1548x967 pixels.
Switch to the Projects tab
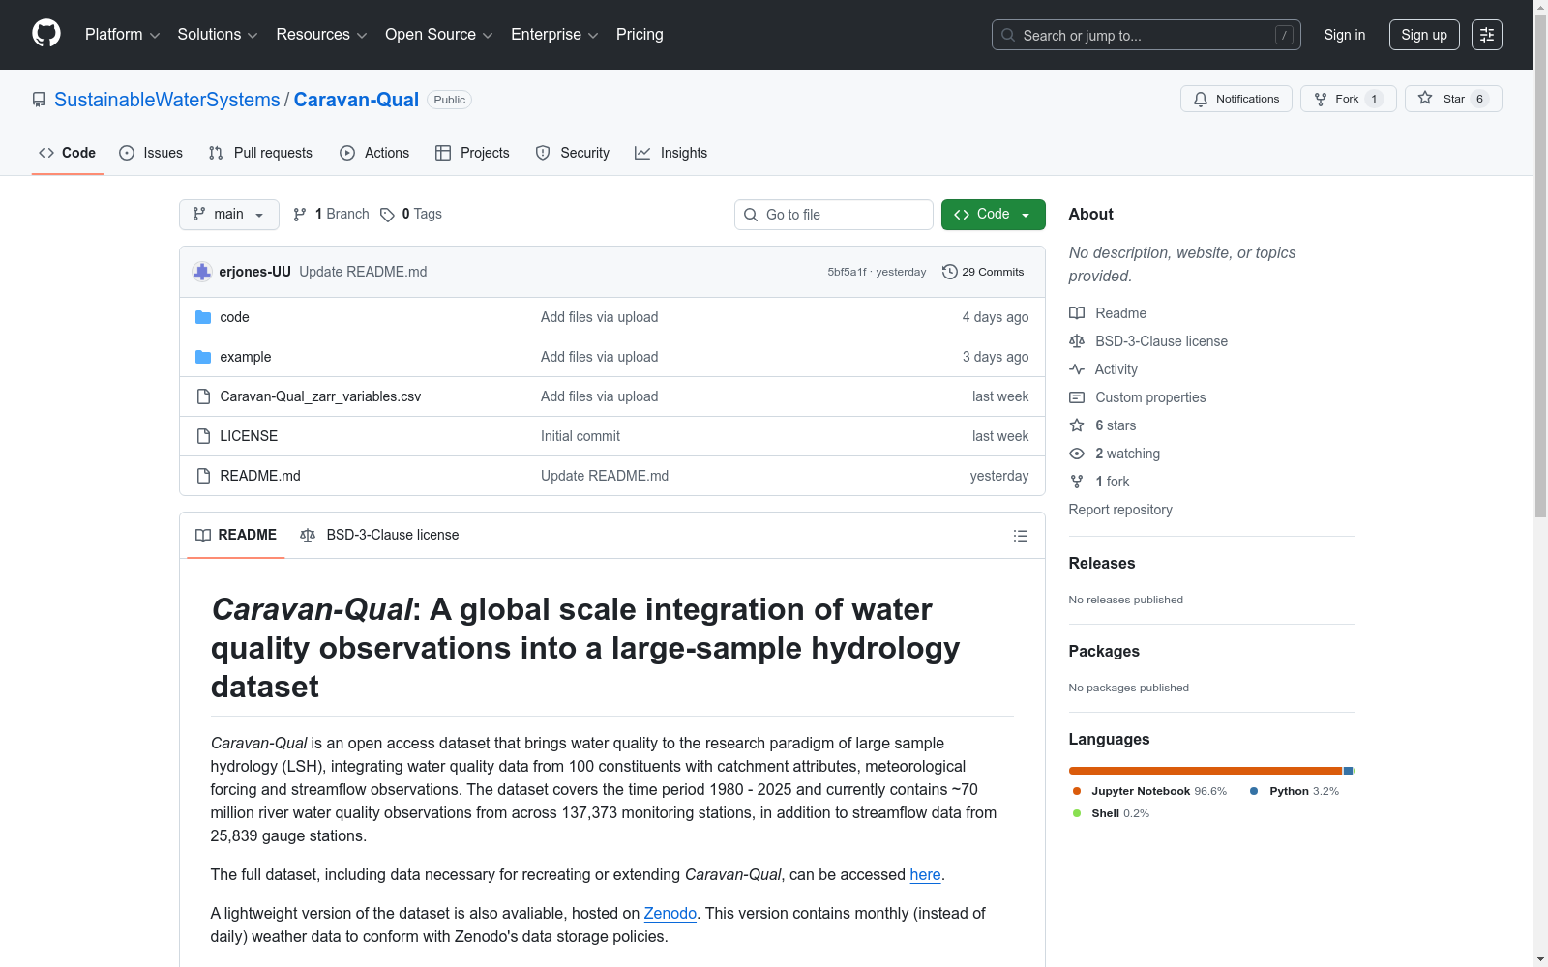pyautogui.click(x=472, y=153)
